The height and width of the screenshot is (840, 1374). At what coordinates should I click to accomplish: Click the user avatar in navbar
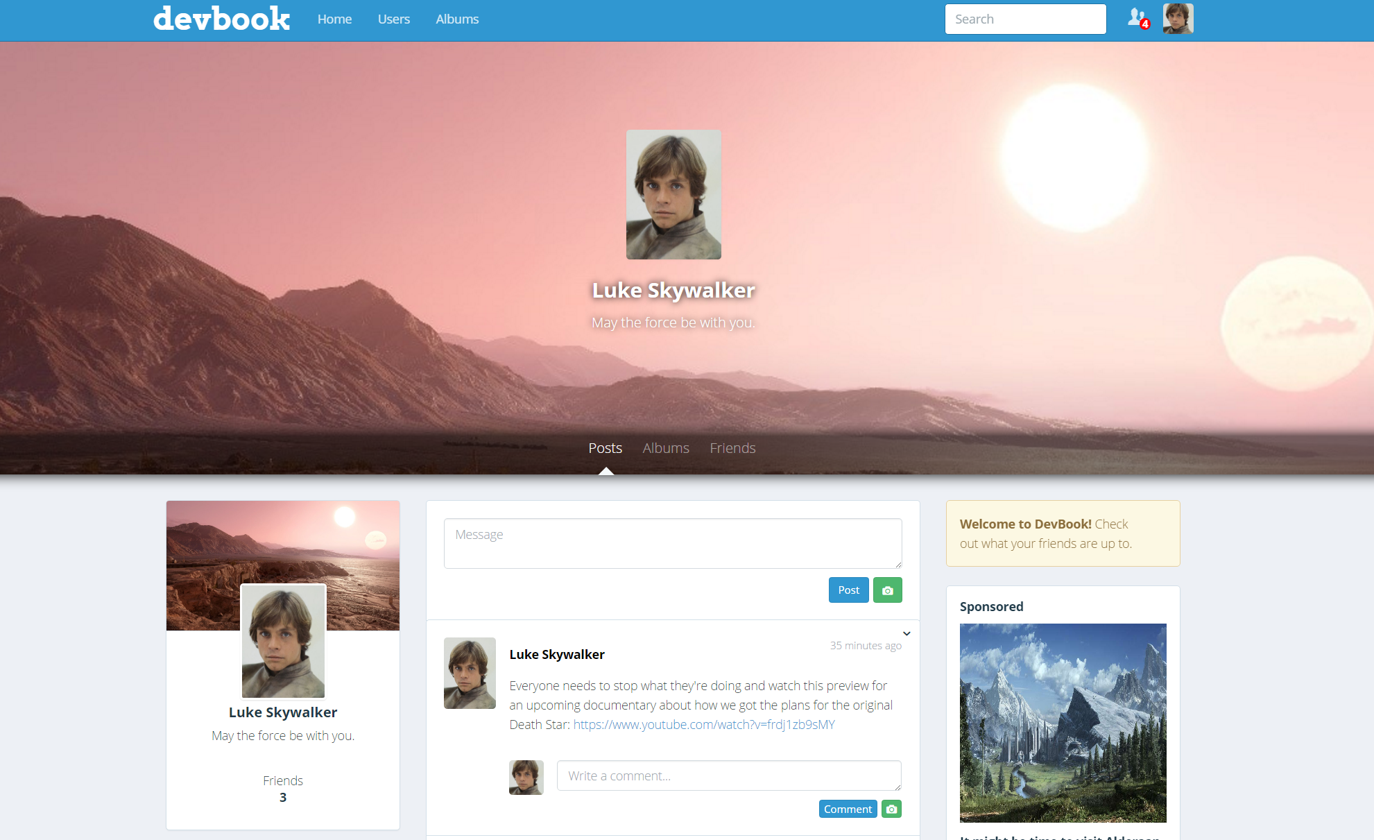pos(1178,19)
